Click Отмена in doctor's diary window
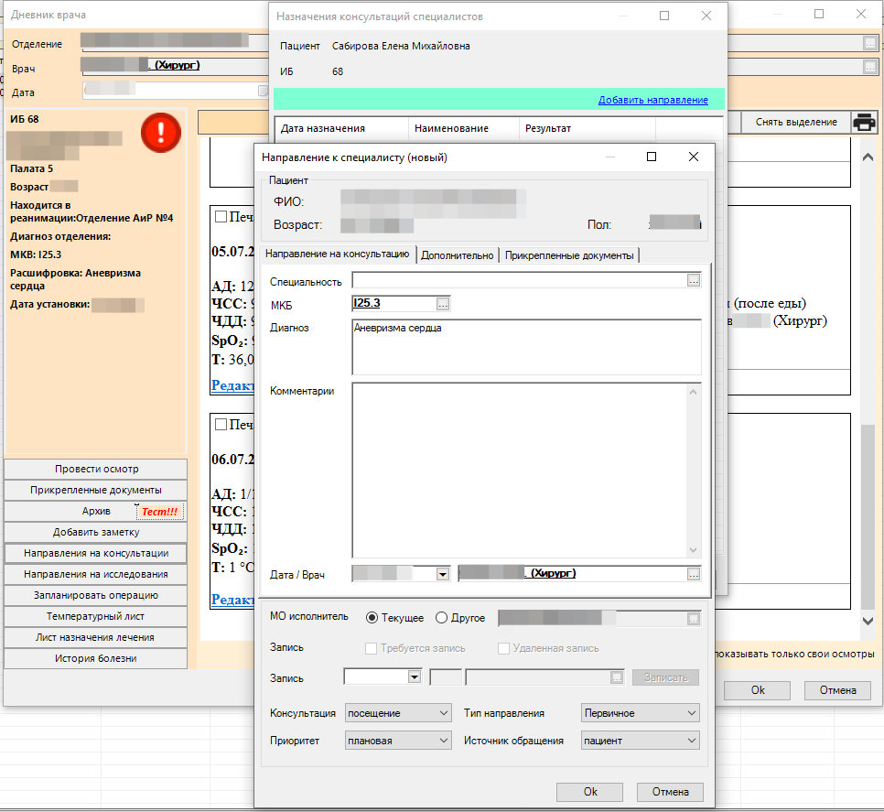 pyautogui.click(x=837, y=690)
